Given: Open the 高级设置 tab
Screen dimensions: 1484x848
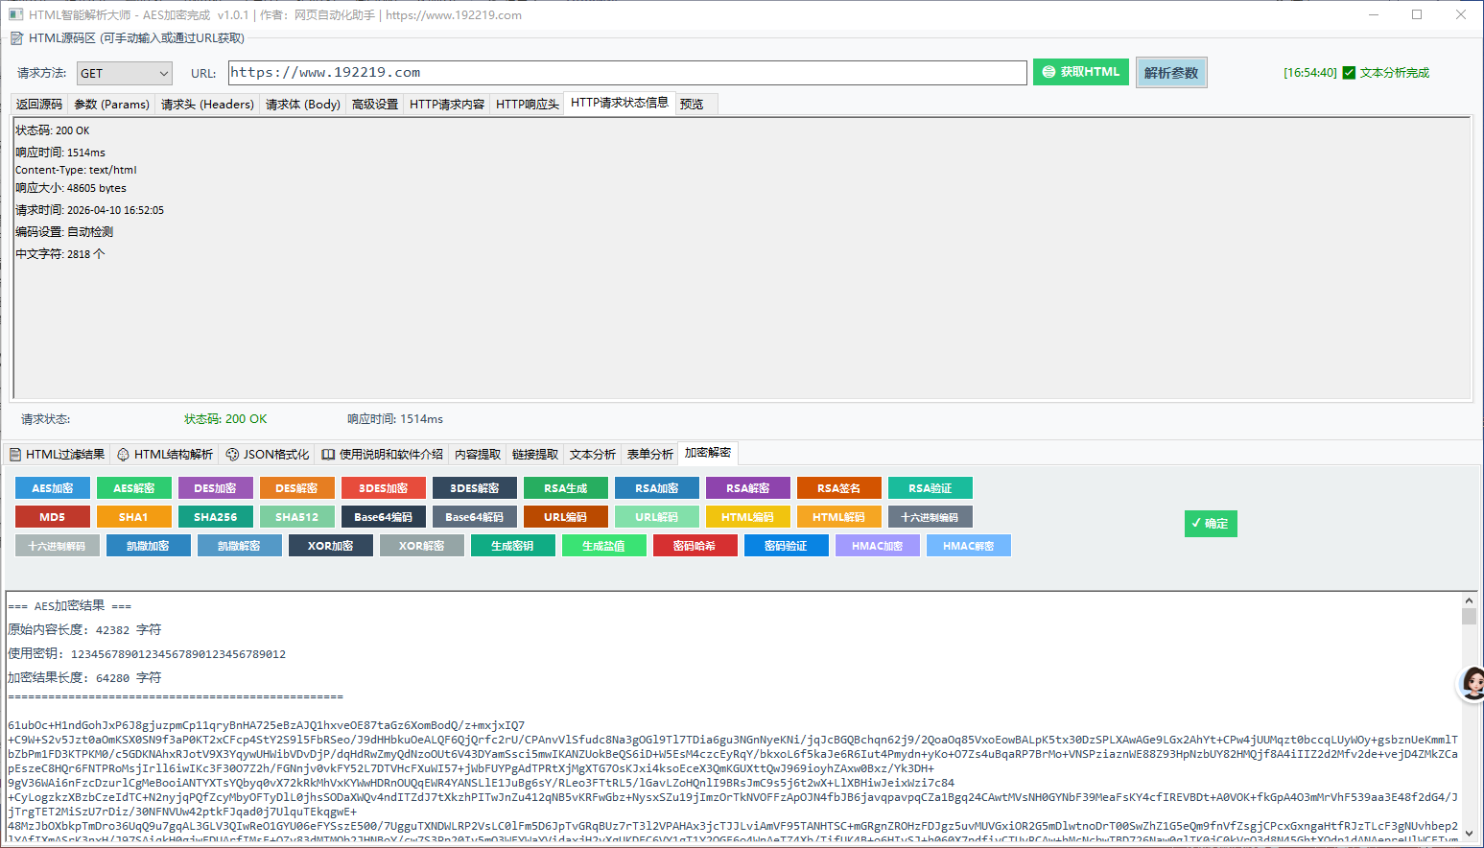Looking at the screenshot, I should 374,105.
